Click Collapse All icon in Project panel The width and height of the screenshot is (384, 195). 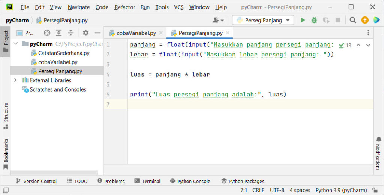[x=71, y=33]
